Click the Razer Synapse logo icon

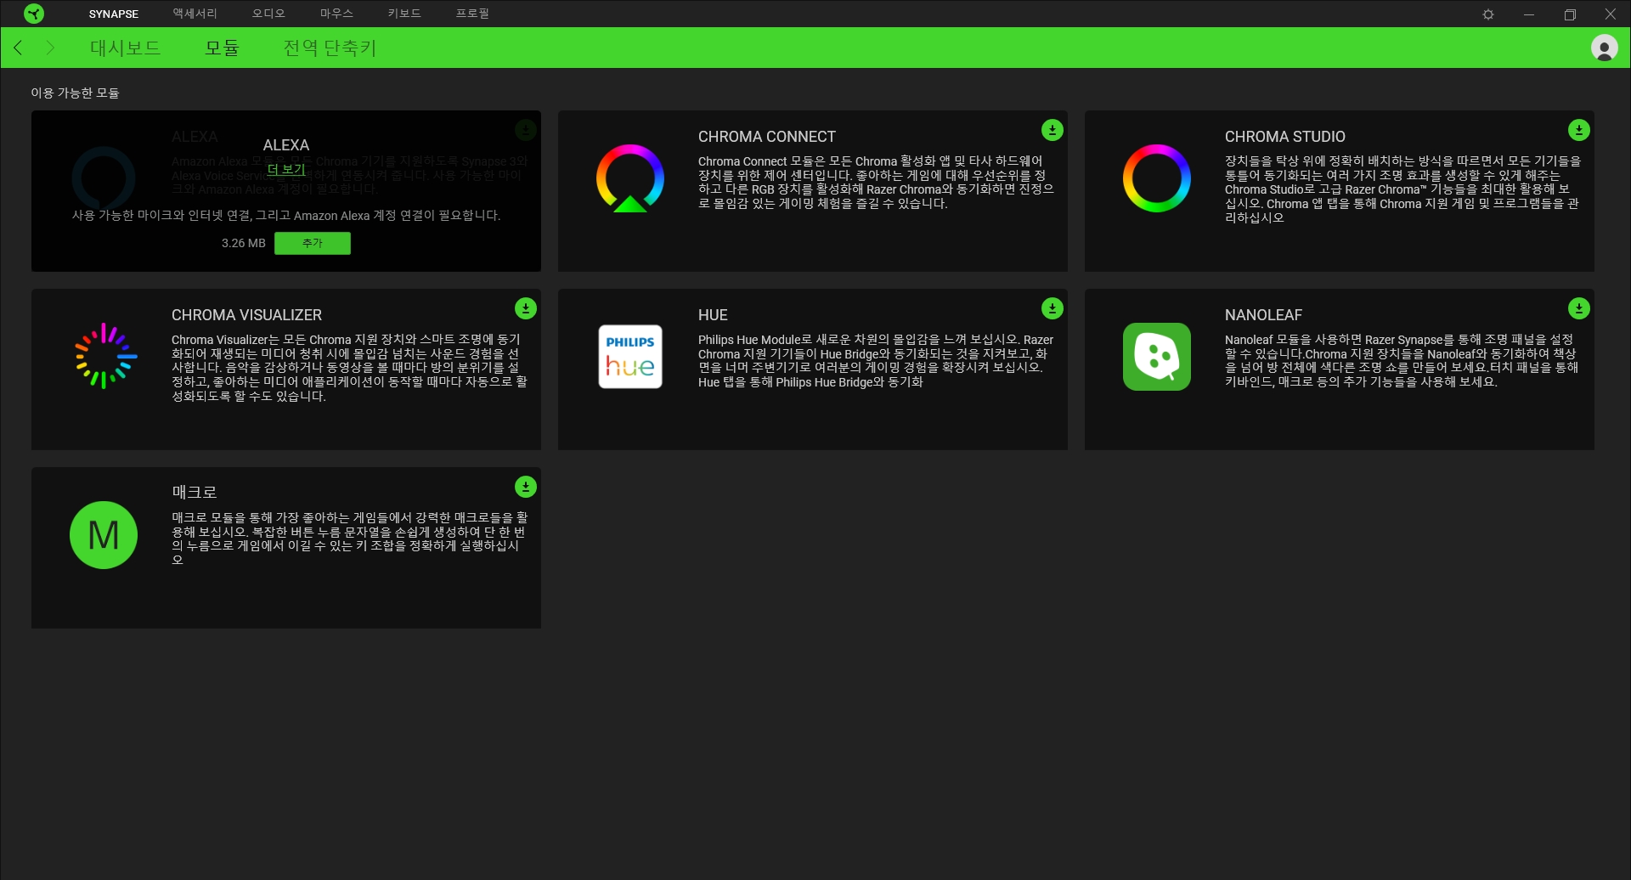pyautogui.click(x=34, y=14)
